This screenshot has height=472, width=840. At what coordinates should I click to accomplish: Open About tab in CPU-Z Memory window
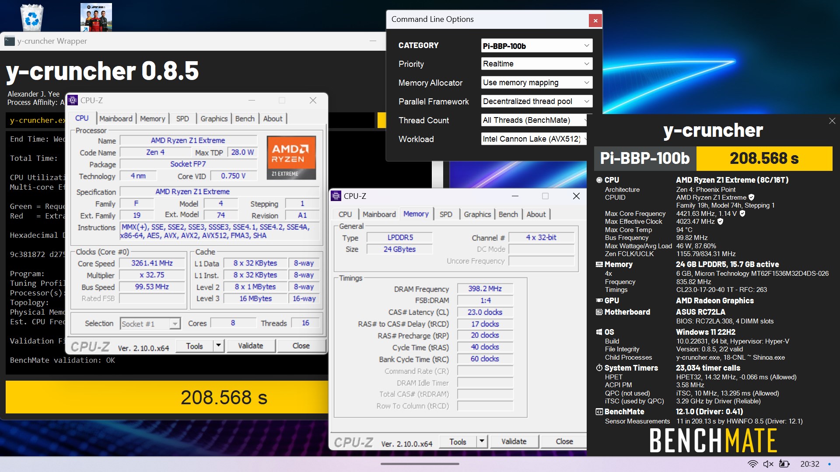(x=536, y=214)
